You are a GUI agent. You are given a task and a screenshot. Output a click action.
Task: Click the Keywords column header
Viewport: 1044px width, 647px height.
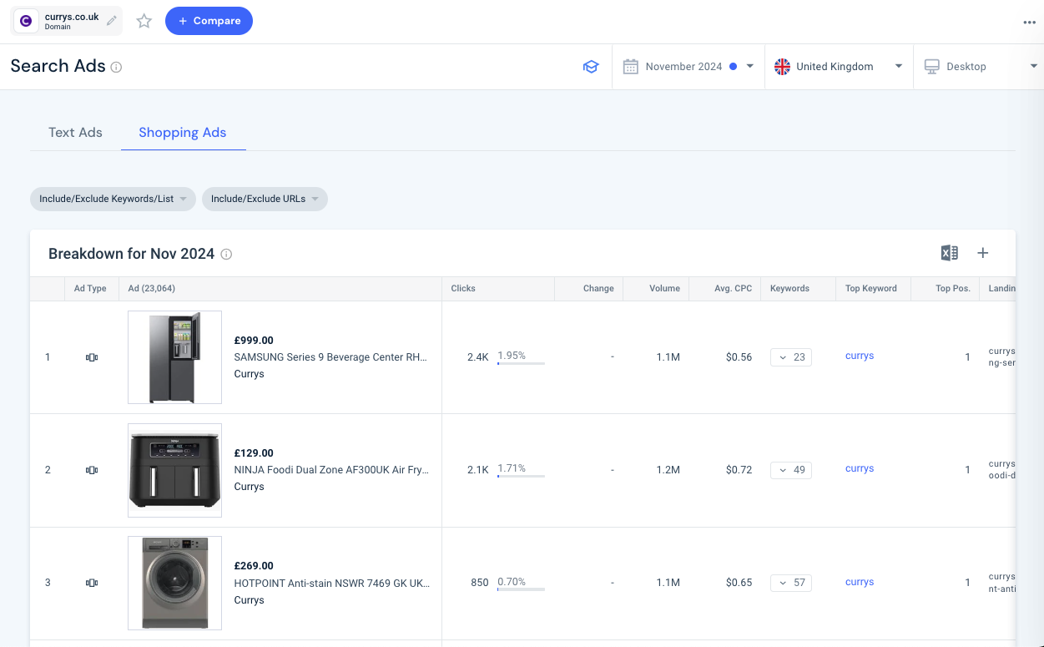(x=789, y=289)
